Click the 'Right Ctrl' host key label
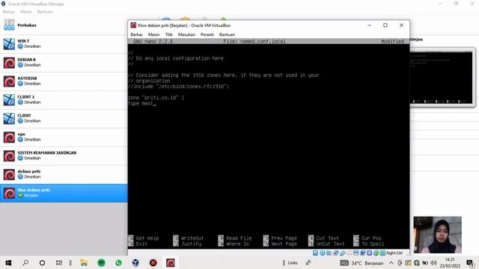 394,253
